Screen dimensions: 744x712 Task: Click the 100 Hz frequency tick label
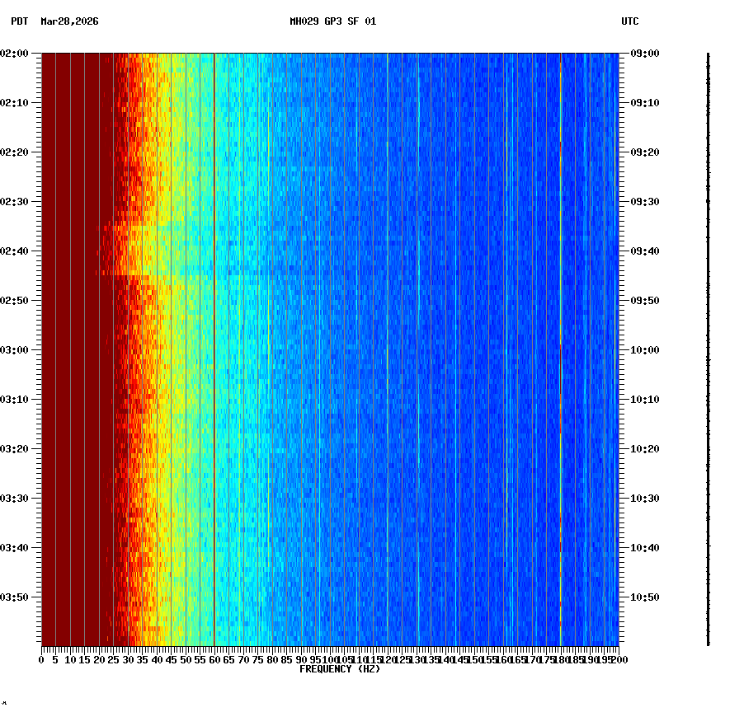(x=327, y=659)
